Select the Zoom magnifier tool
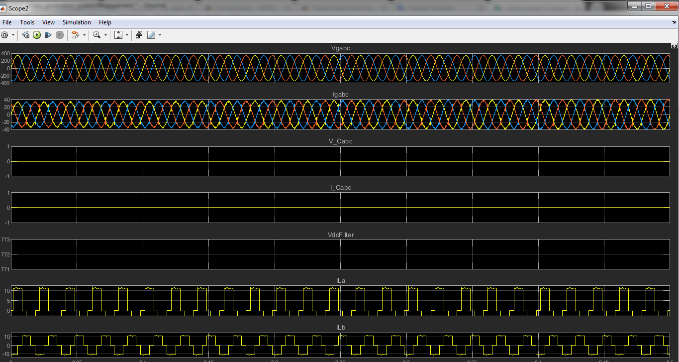 97,35
